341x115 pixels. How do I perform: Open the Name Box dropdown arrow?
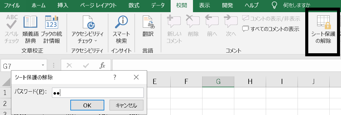(43, 65)
